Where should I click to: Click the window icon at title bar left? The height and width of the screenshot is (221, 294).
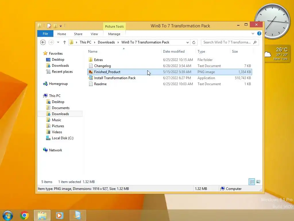tap(40, 26)
